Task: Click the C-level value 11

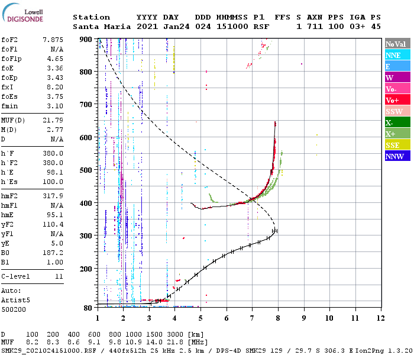Action: [x=59, y=276]
